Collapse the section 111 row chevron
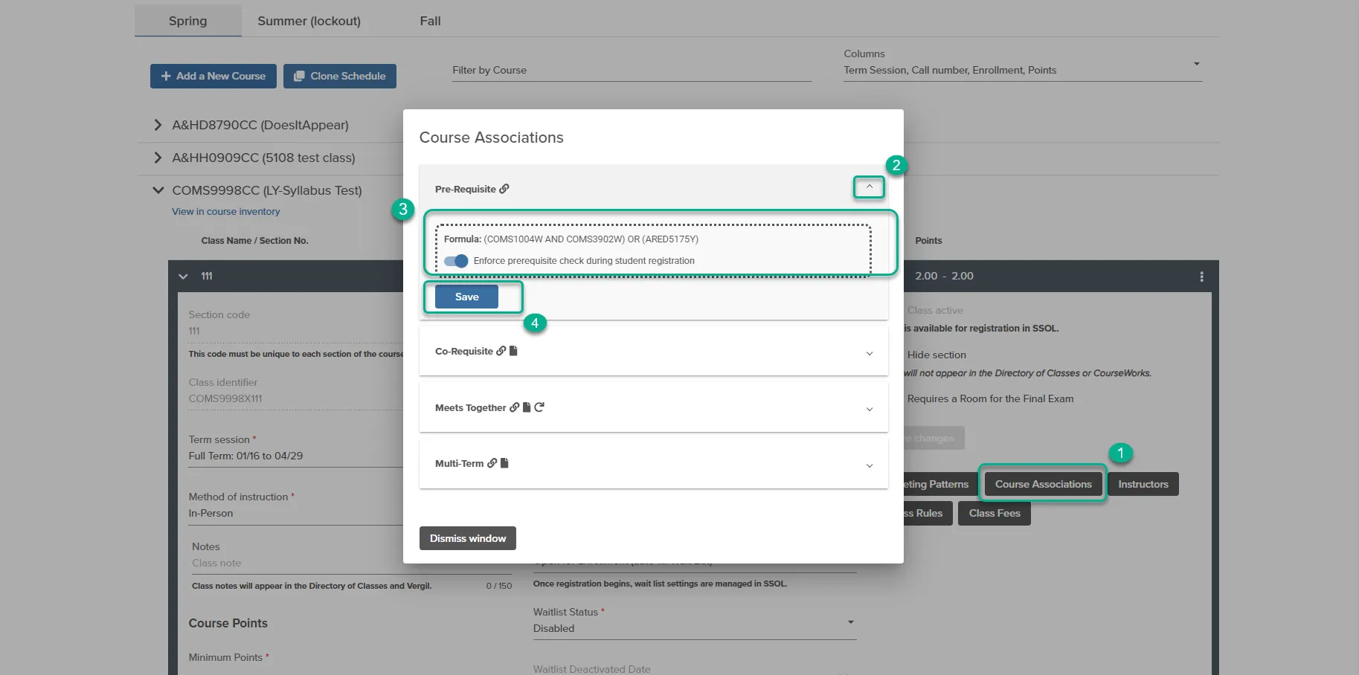Image resolution: width=1359 pixels, height=675 pixels. 183,277
